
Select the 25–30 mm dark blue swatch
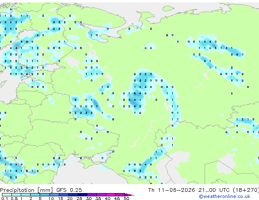pyautogui.click(x=83, y=195)
